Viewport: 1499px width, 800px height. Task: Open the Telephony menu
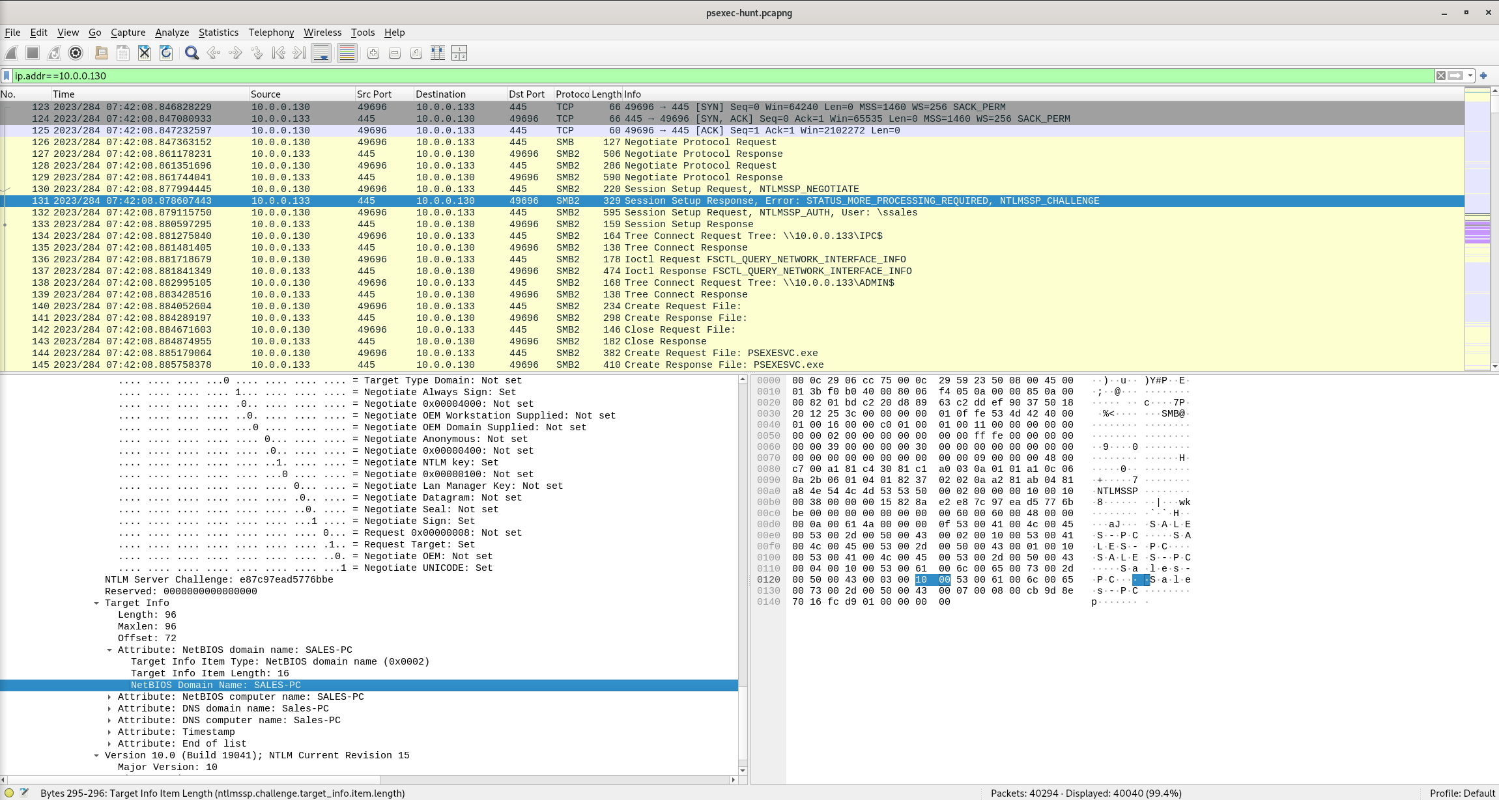(x=271, y=33)
